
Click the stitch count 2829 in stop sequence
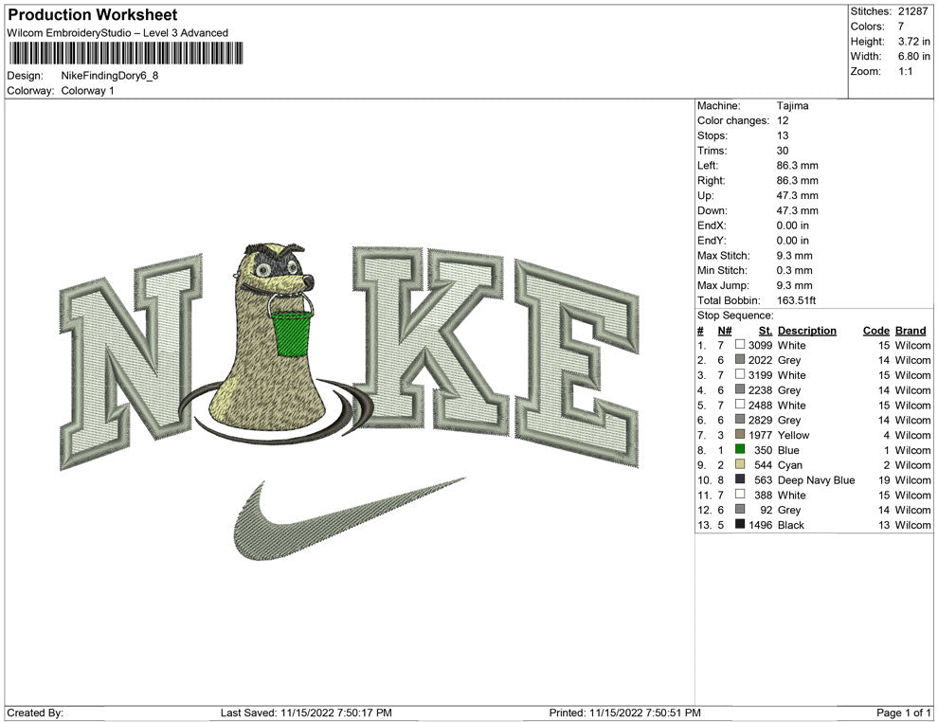(760, 420)
